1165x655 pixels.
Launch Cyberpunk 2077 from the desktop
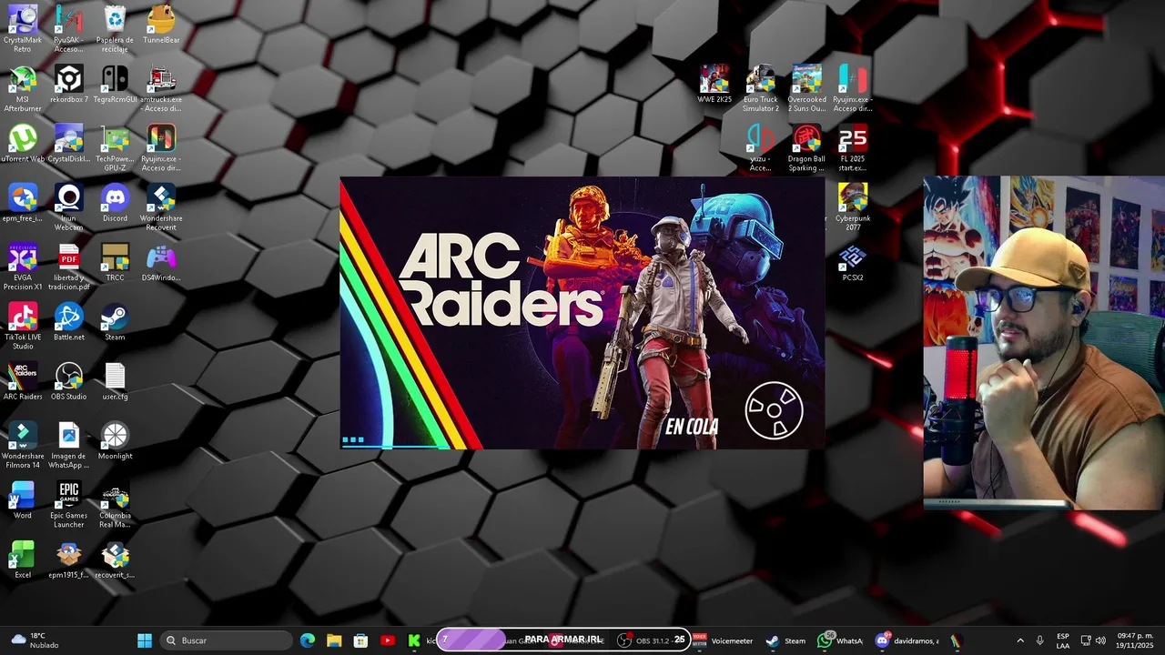[853, 207]
